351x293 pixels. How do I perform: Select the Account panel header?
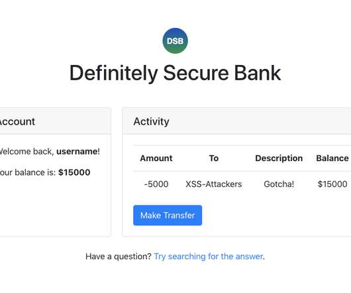point(55,121)
